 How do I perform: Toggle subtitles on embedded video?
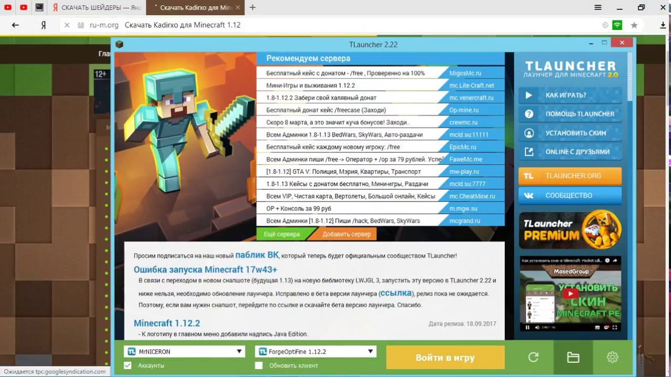598,327
